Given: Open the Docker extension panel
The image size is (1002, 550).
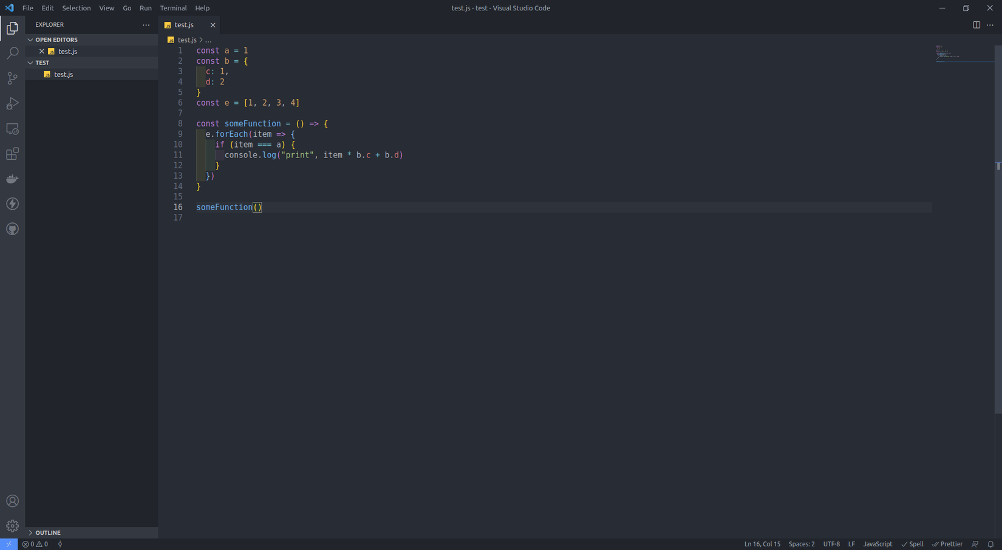Looking at the screenshot, I should (x=12, y=179).
